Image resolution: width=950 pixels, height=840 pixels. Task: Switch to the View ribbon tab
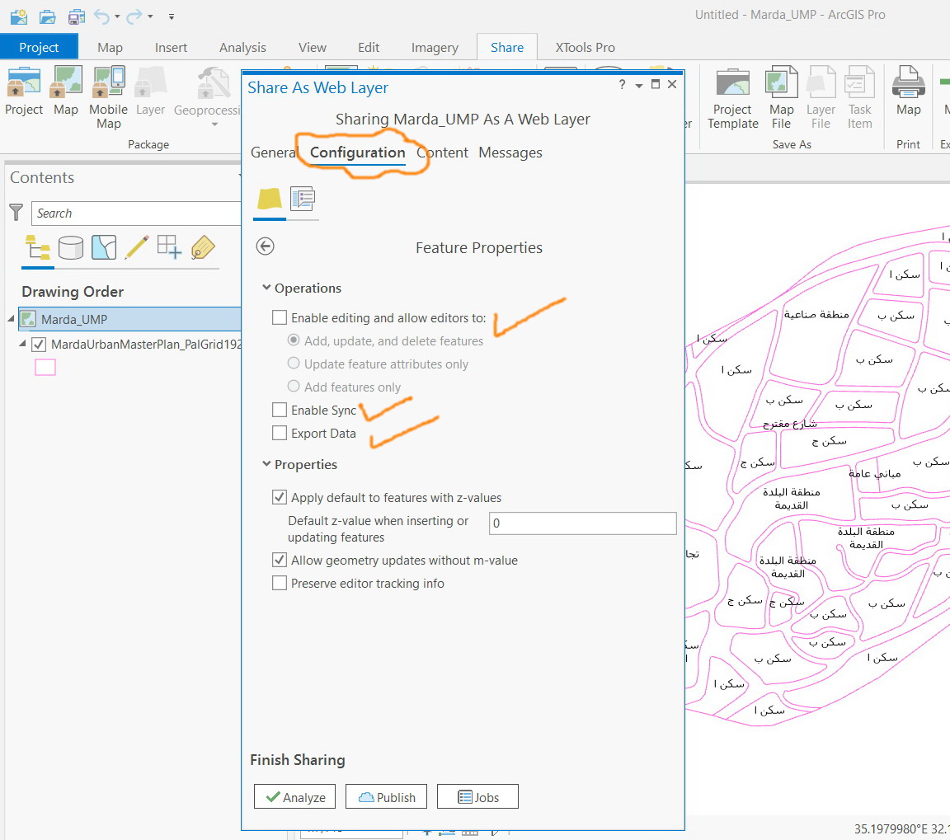tap(312, 47)
